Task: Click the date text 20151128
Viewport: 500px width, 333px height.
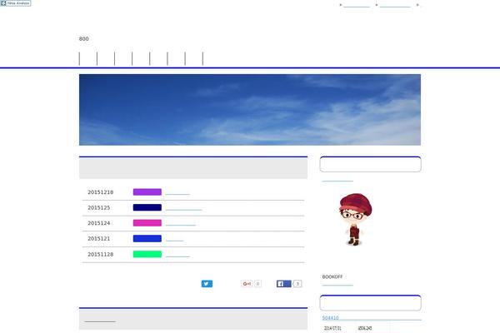Action: [101, 254]
